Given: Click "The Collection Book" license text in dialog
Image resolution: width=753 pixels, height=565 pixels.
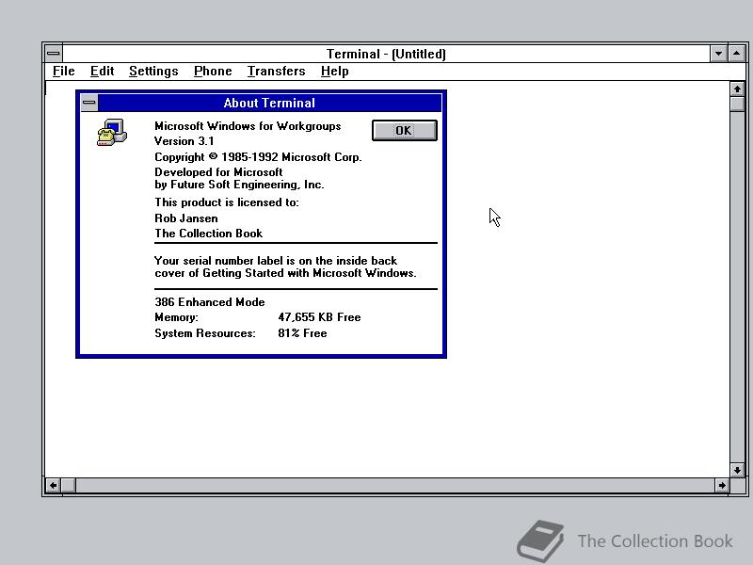Looking at the screenshot, I should (208, 233).
